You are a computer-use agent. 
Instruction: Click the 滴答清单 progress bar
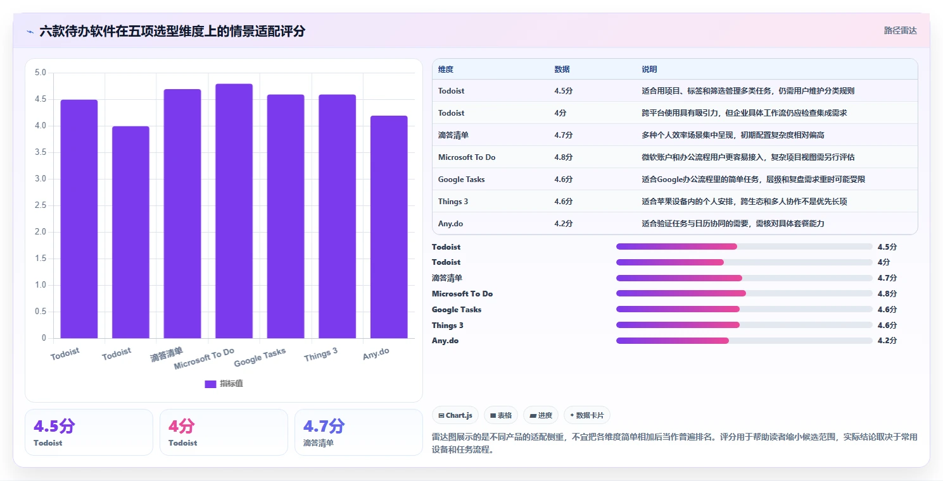point(744,278)
